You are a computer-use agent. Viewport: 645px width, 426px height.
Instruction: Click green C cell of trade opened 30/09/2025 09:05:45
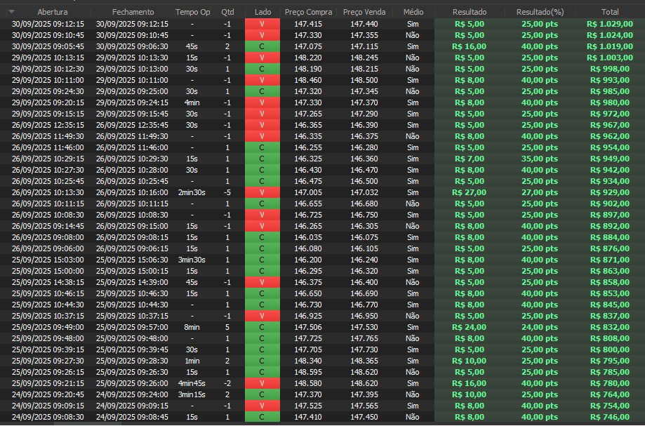click(262, 46)
